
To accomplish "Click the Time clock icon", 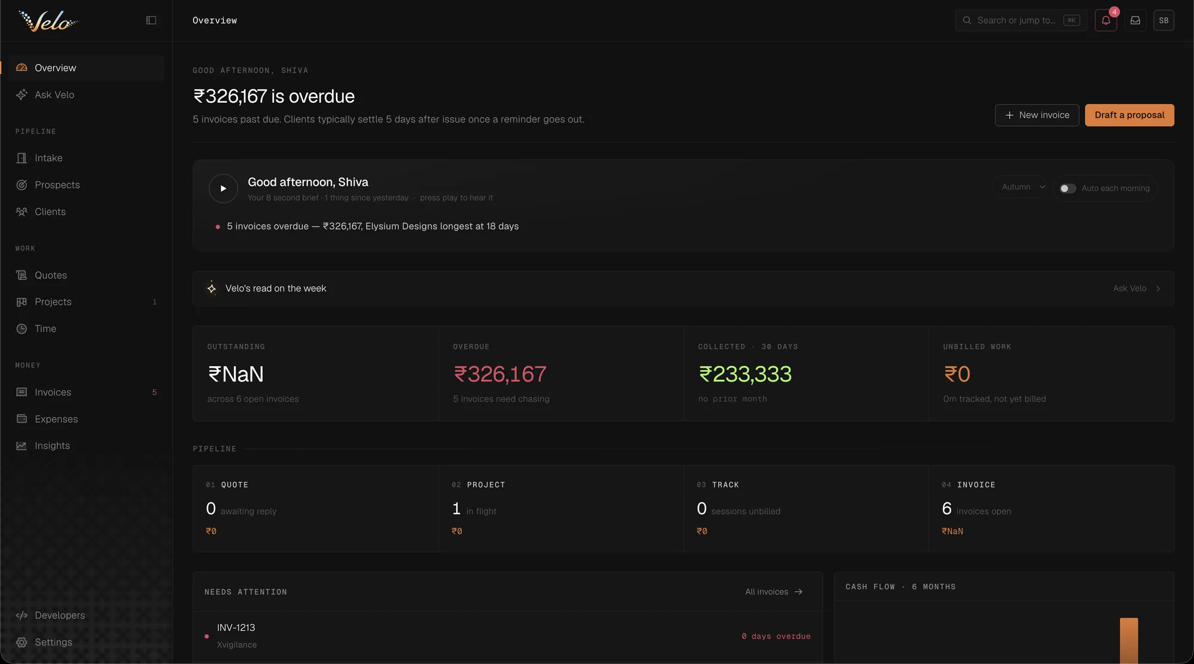I will tap(21, 329).
